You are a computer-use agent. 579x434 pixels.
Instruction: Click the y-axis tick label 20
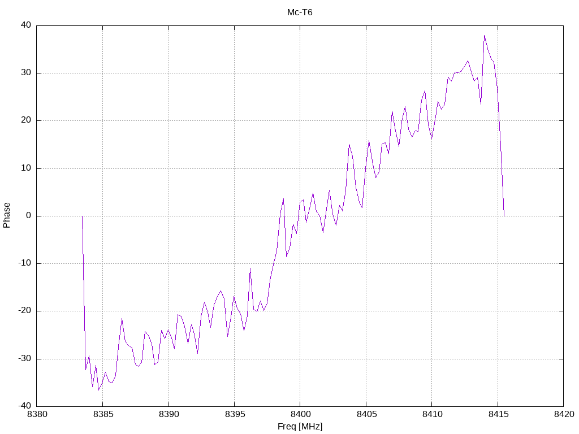pyautogui.click(x=26, y=120)
